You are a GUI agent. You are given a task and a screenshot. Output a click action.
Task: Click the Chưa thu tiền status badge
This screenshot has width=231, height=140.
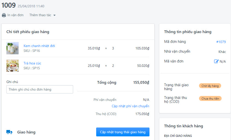coord(210,99)
